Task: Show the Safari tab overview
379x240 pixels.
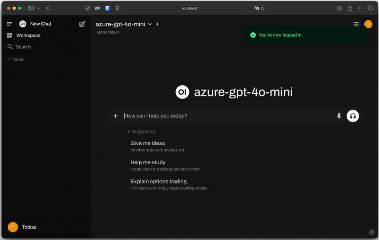Action: click(x=370, y=8)
